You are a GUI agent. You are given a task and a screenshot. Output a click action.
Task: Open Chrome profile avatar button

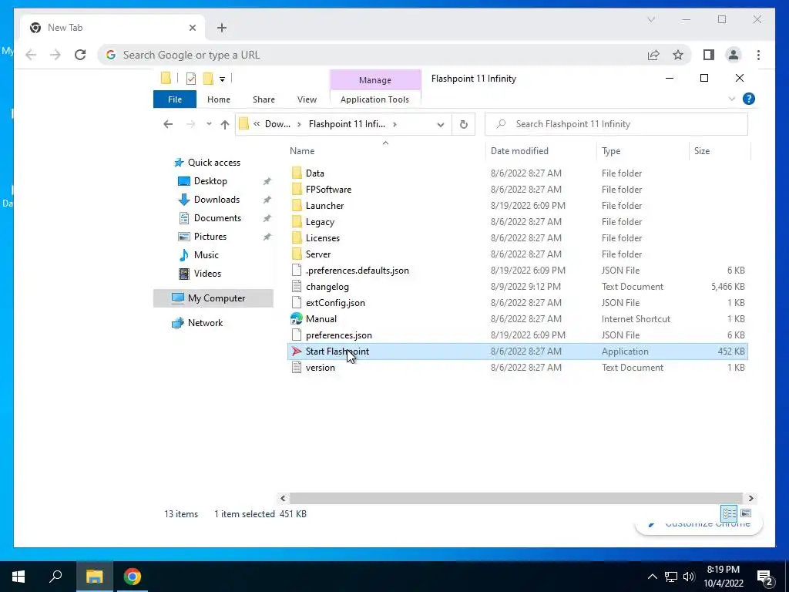tap(734, 55)
